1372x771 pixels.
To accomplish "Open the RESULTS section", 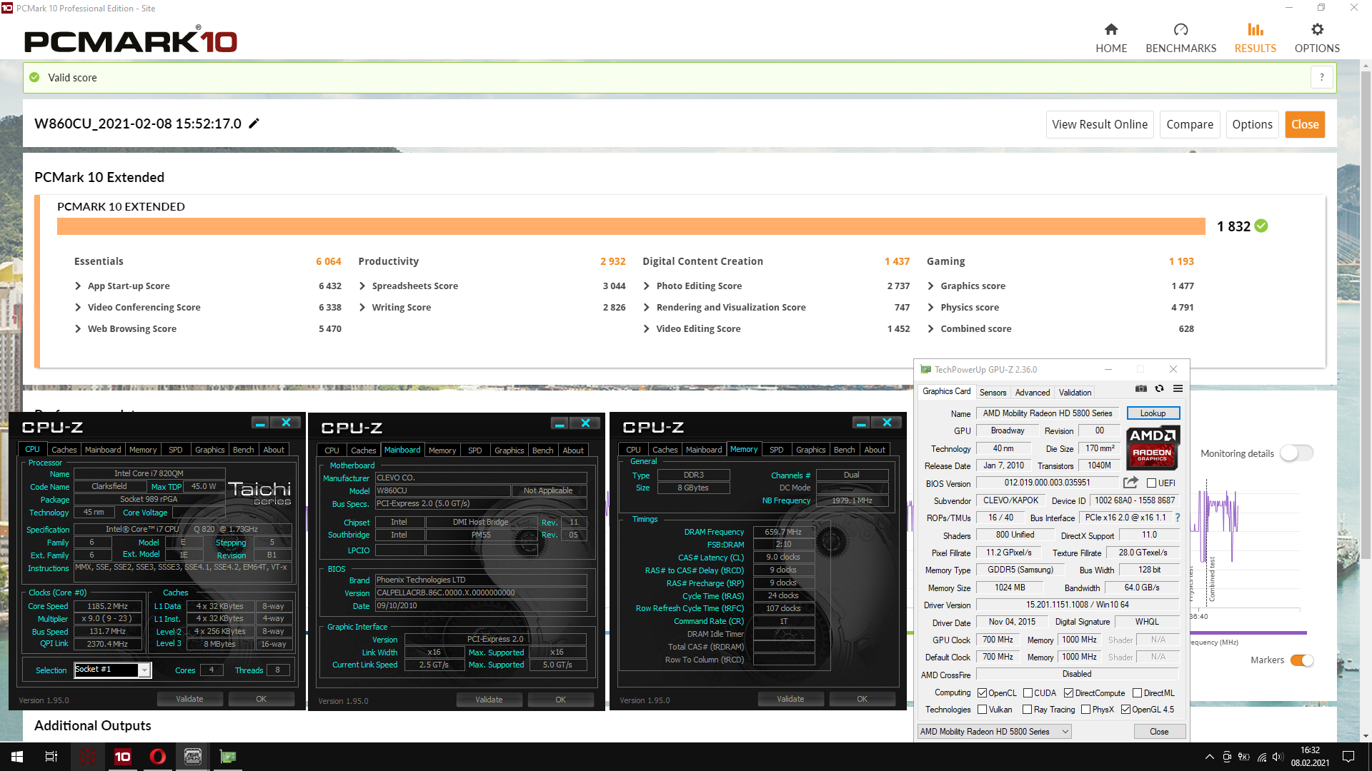I will click(x=1255, y=39).
